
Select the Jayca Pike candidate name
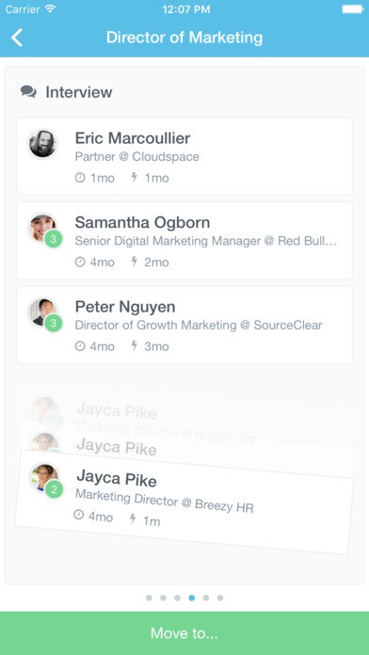click(117, 478)
